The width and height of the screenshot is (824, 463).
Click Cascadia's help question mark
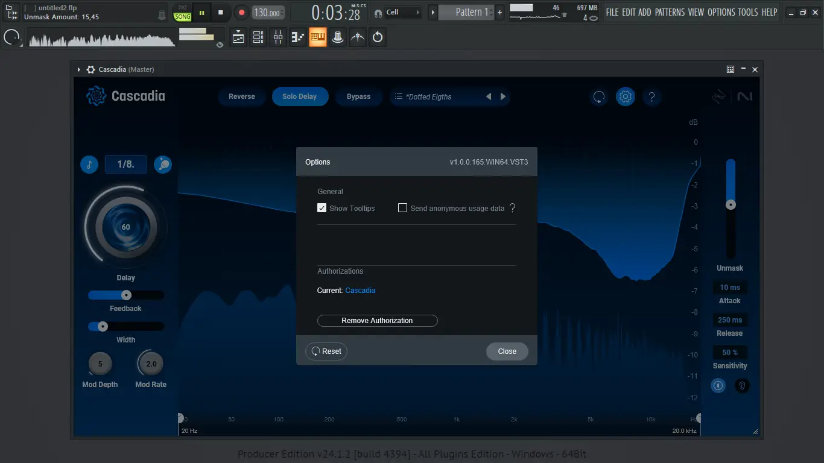[651, 96]
